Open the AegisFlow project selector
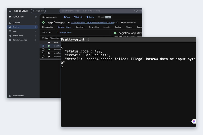The height and width of the screenshot is (135, 203). 38,11
